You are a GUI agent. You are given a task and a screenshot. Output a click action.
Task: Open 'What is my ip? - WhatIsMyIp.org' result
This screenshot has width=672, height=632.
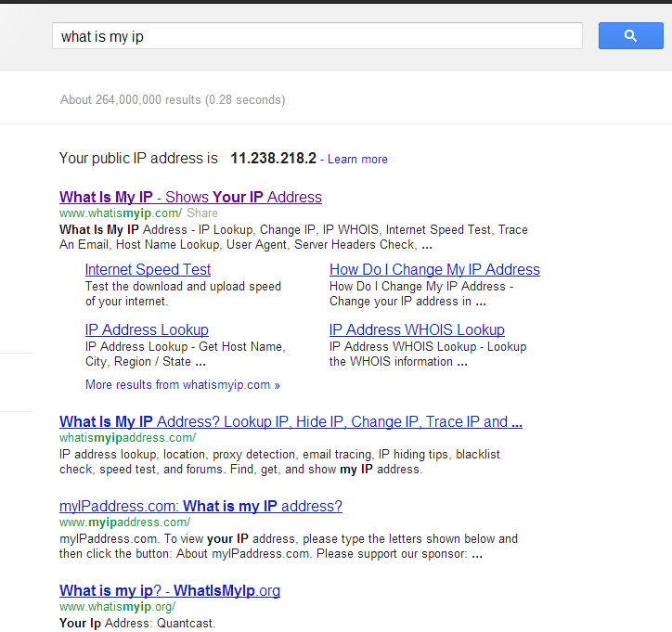coord(170,590)
